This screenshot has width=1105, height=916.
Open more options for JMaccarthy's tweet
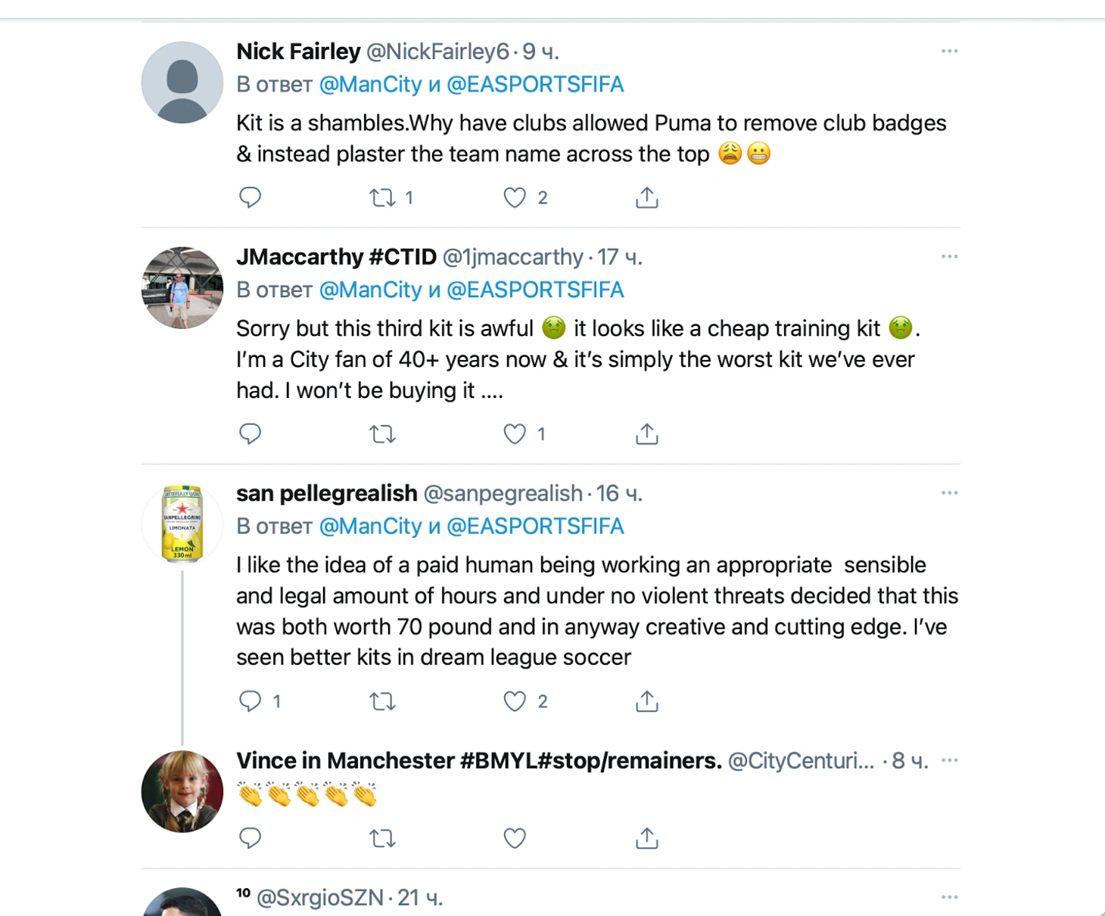click(x=950, y=256)
